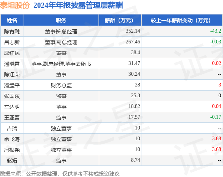Click the 财务总监 position cell
223x177 pixels.
61,85
